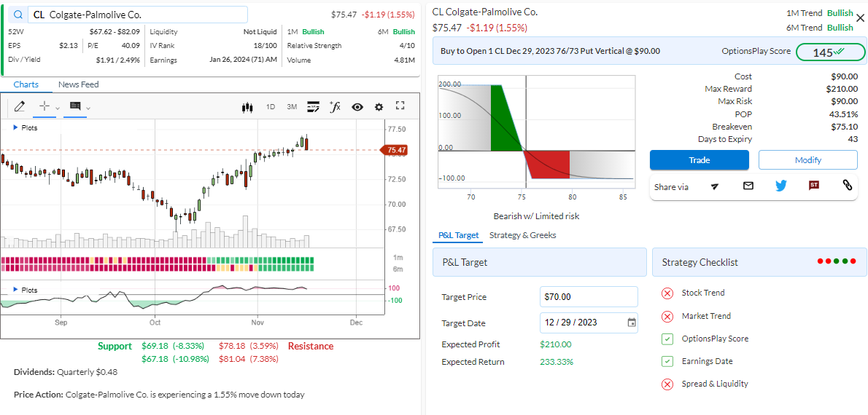Switch to the Charts tab

pos(26,84)
